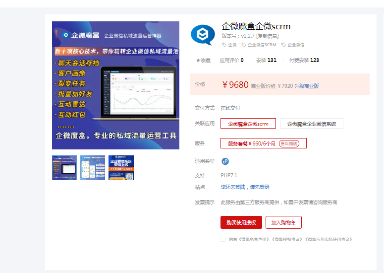Select the second thumbnail showing phone screens
This screenshot has height=273, width=384.
(93, 168)
